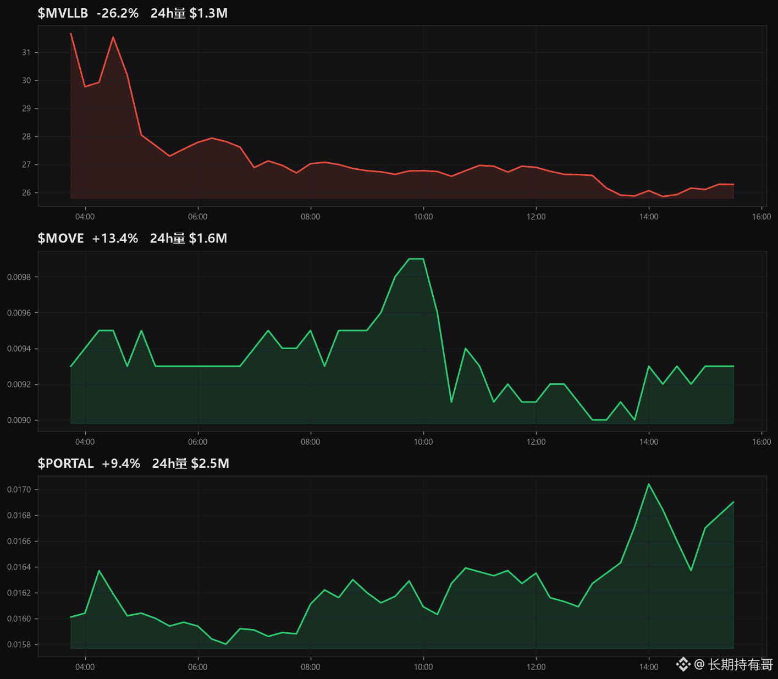Click the 31 price axis label
This screenshot has width=778, height=679.
(x=26, y=52)
